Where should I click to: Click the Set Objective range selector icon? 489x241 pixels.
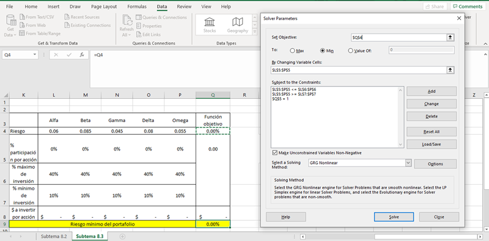[450, 37]
